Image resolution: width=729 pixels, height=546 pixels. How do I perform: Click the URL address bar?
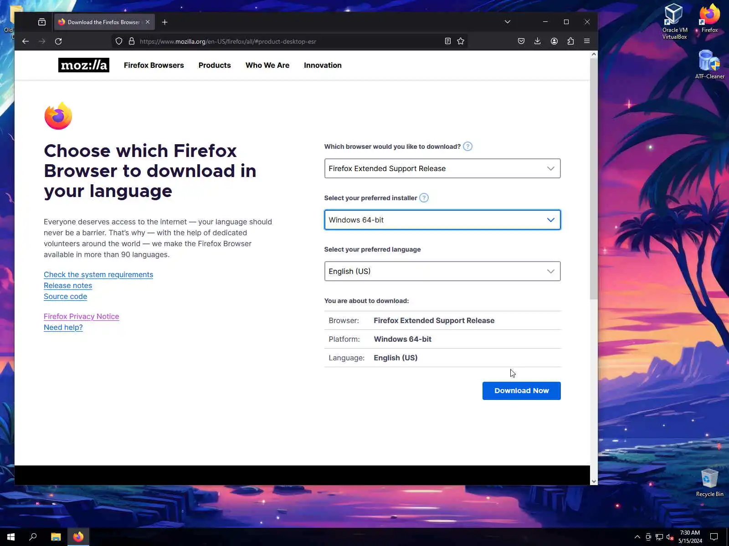pyautogui.click(x=289, y=41)
